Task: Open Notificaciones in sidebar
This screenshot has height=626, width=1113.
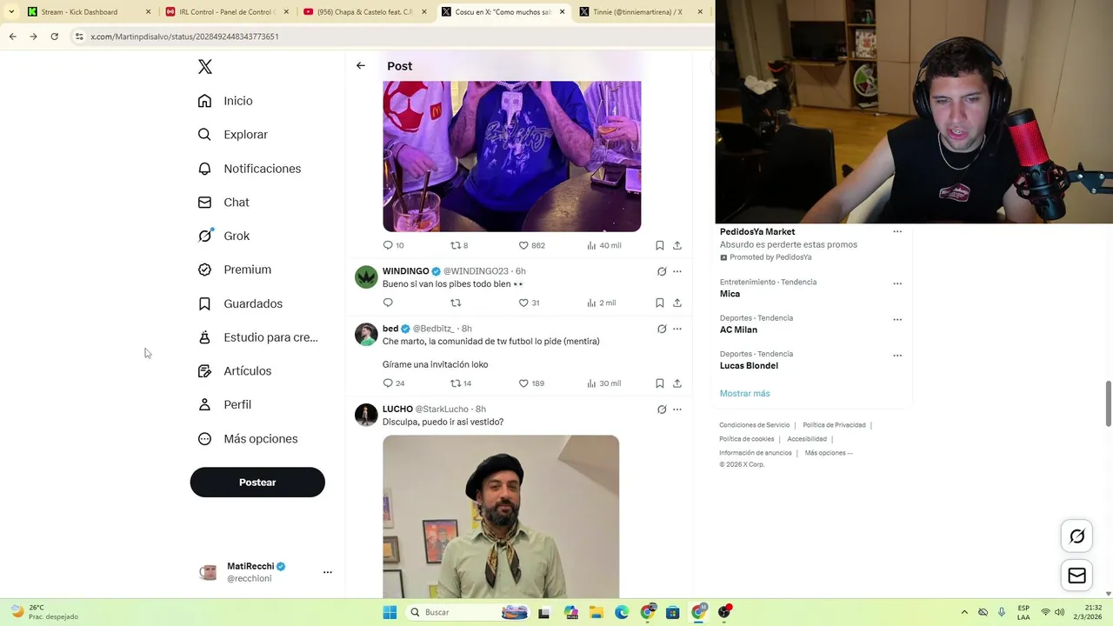Action: point(249,169)
